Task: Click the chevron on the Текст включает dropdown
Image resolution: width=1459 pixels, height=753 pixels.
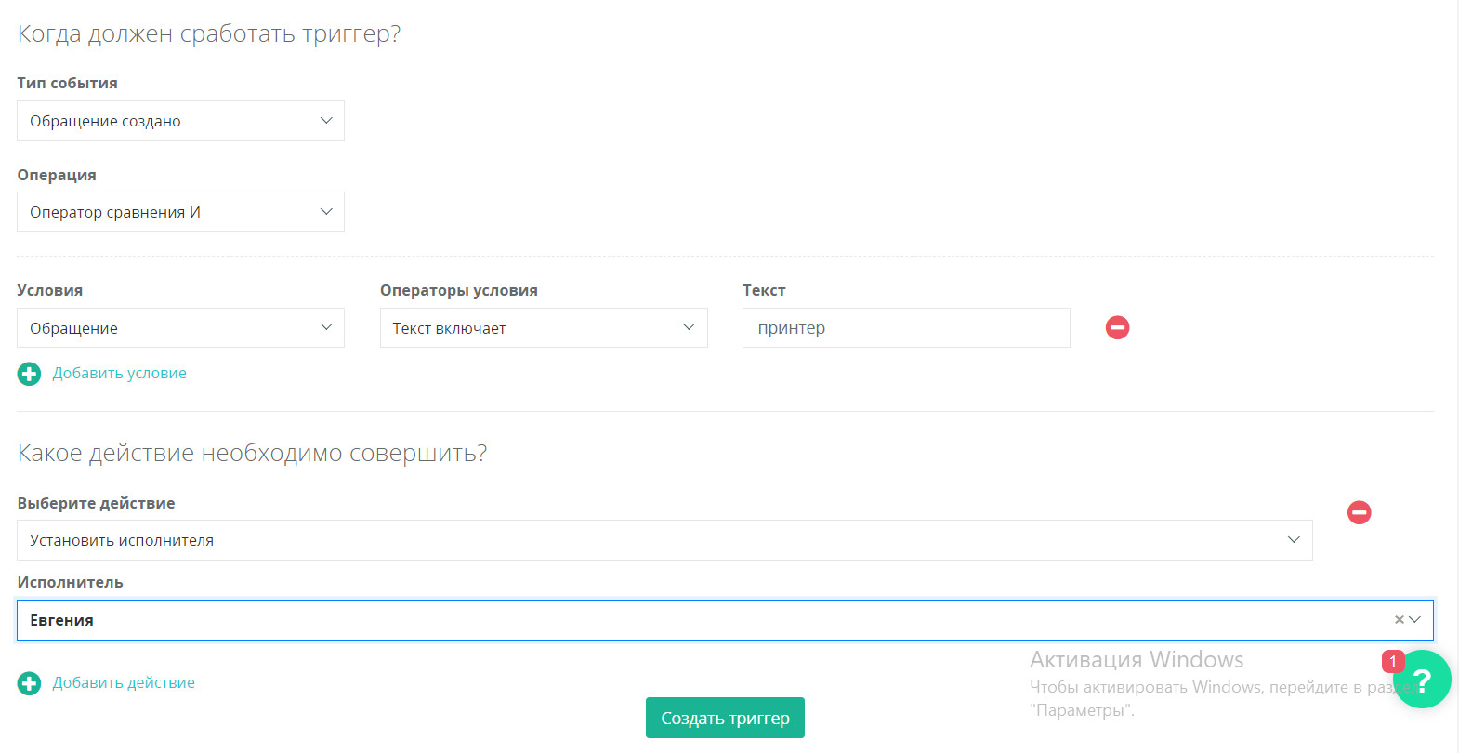Action: (689, 327)
